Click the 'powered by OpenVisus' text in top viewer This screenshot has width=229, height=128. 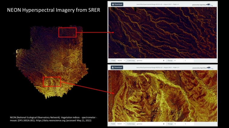pos(199,5)
